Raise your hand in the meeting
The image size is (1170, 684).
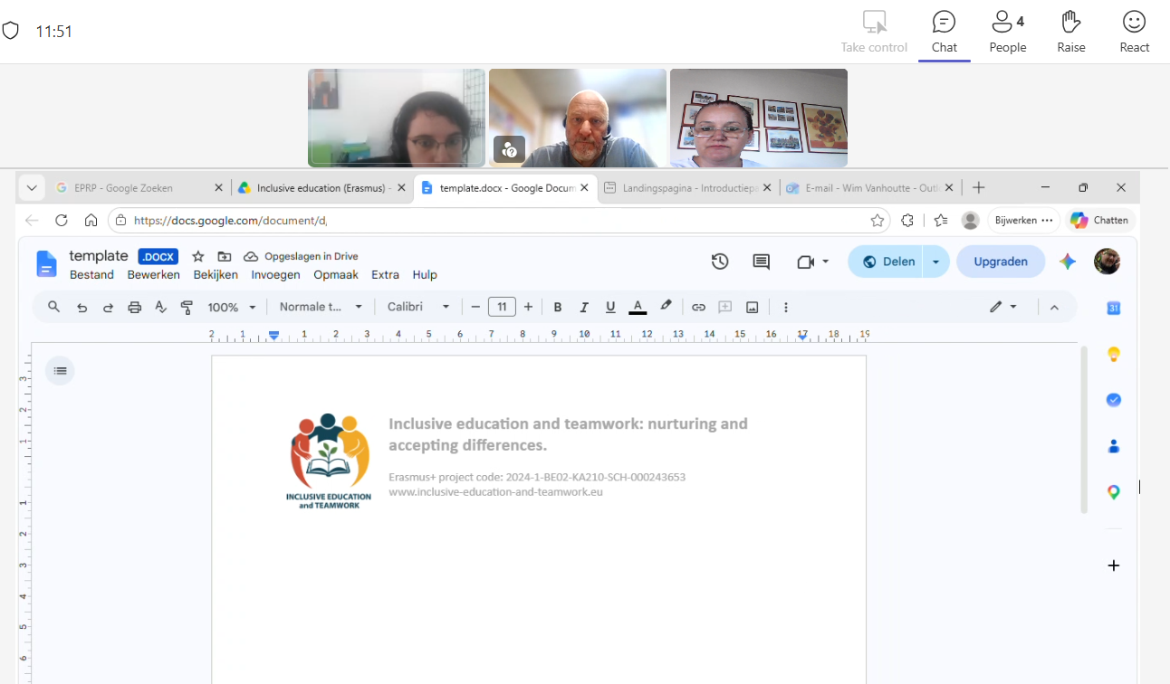pos(1070,32)
